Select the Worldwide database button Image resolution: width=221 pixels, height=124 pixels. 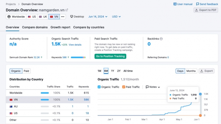16,17
